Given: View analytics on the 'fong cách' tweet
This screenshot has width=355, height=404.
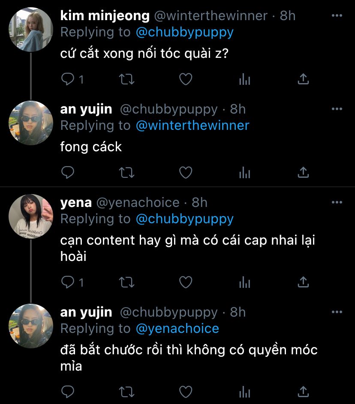Looking at the screenshot, I should pos(244,173).
